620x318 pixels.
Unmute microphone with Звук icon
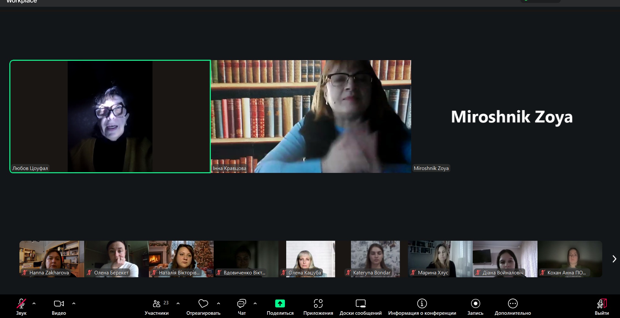pyautogui.click(x=21, y=304)
